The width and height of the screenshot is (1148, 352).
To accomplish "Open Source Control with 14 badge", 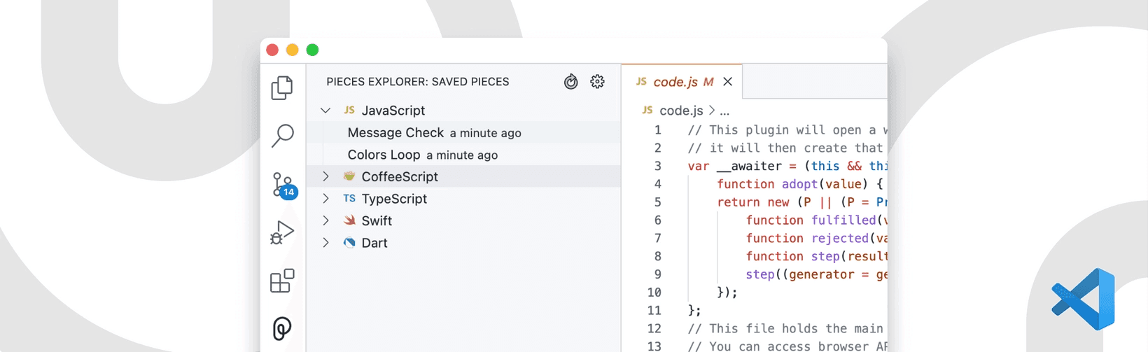I will coord(284,185).
